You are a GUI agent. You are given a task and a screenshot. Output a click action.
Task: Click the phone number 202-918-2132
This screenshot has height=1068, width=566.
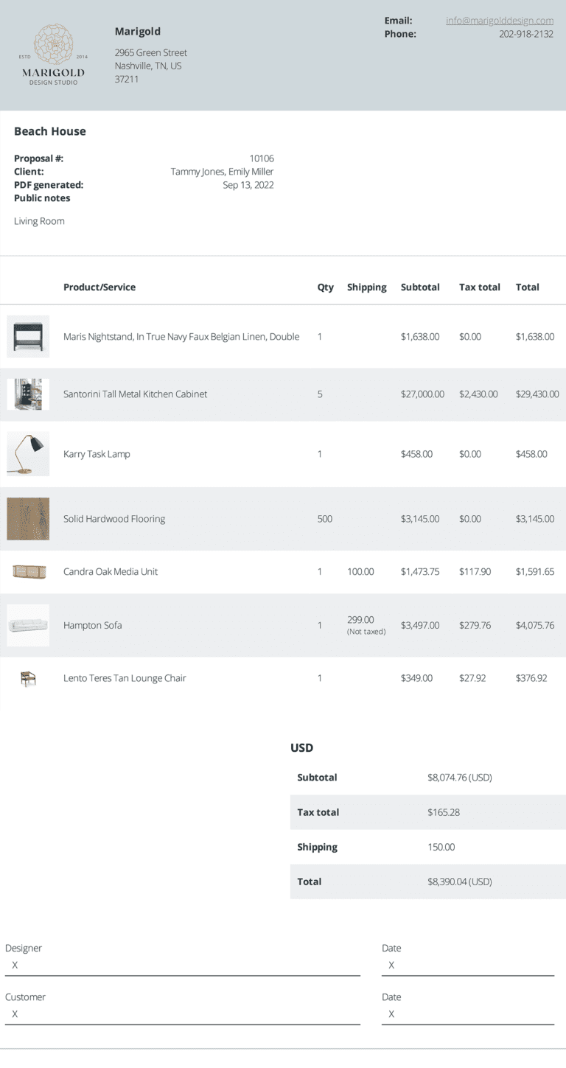pyautogui.click(x=525, y=34)
